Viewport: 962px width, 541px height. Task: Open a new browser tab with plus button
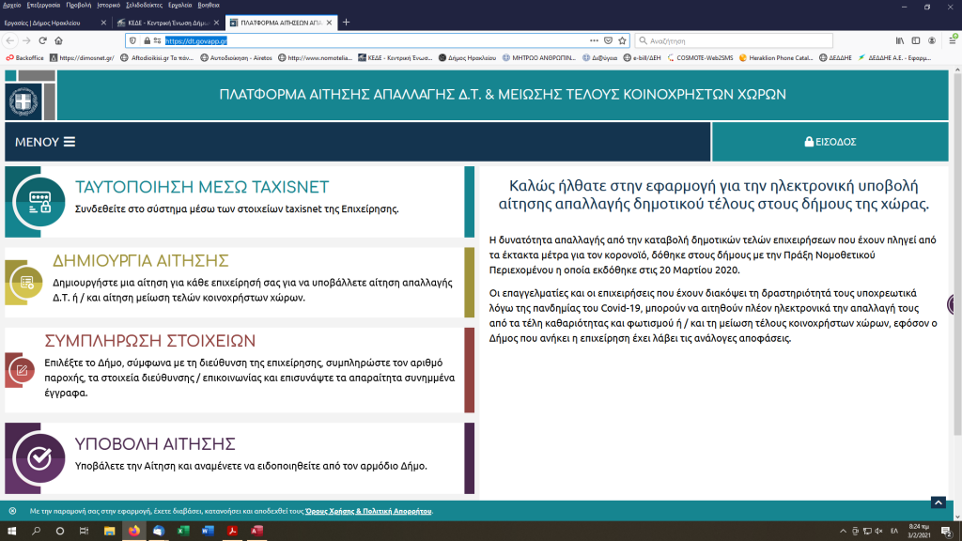click(346, 22)
